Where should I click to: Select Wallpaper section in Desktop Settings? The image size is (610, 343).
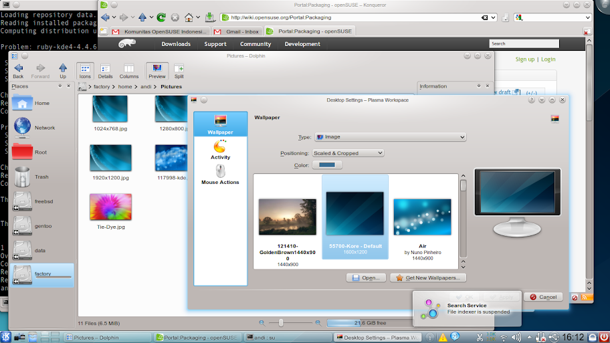(x=220, y=124)
